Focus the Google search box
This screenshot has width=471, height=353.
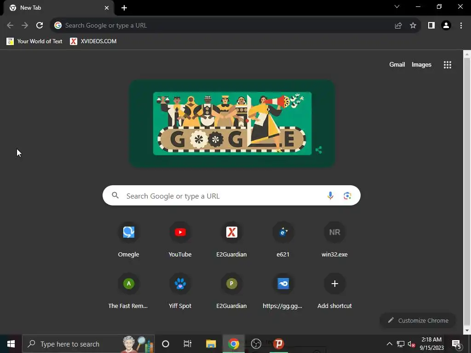coord(232,196)
